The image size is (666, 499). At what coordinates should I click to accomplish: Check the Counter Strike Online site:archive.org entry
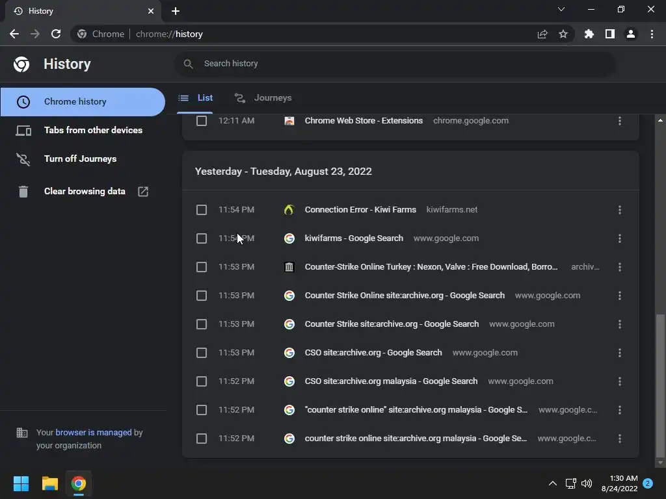coord(202,296)
